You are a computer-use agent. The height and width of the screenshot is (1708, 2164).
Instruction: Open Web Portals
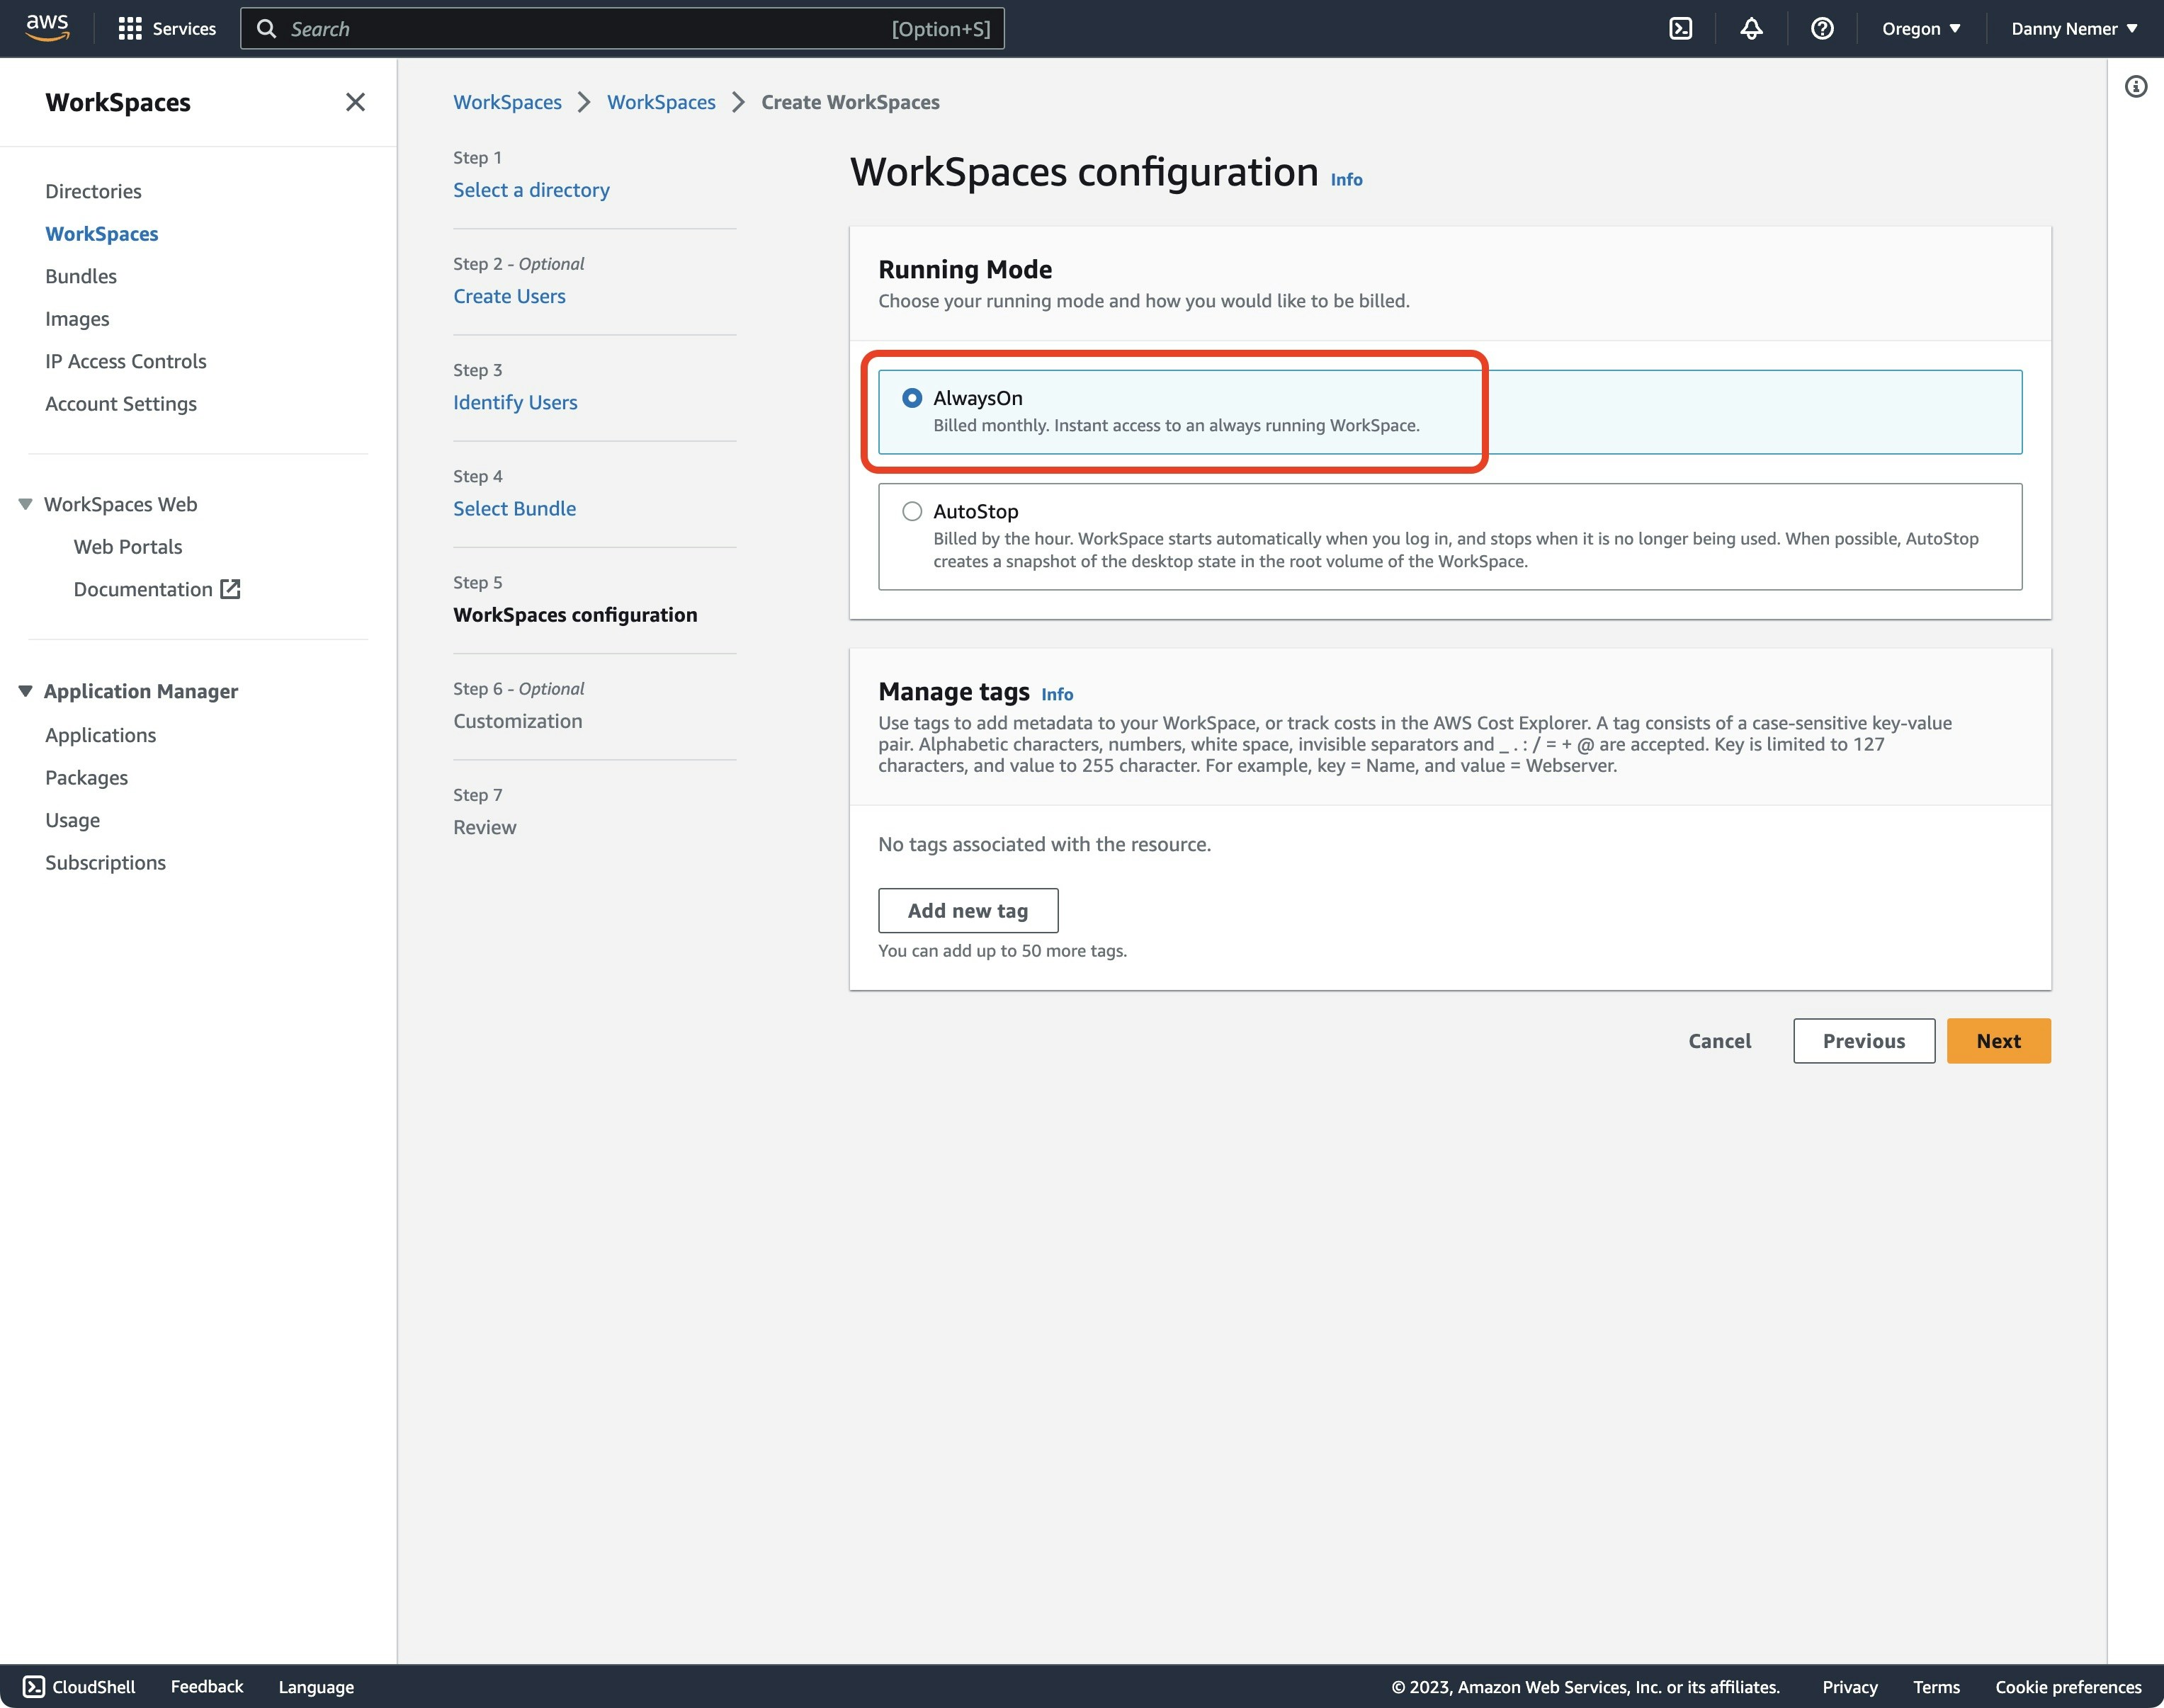coord(128,547)
